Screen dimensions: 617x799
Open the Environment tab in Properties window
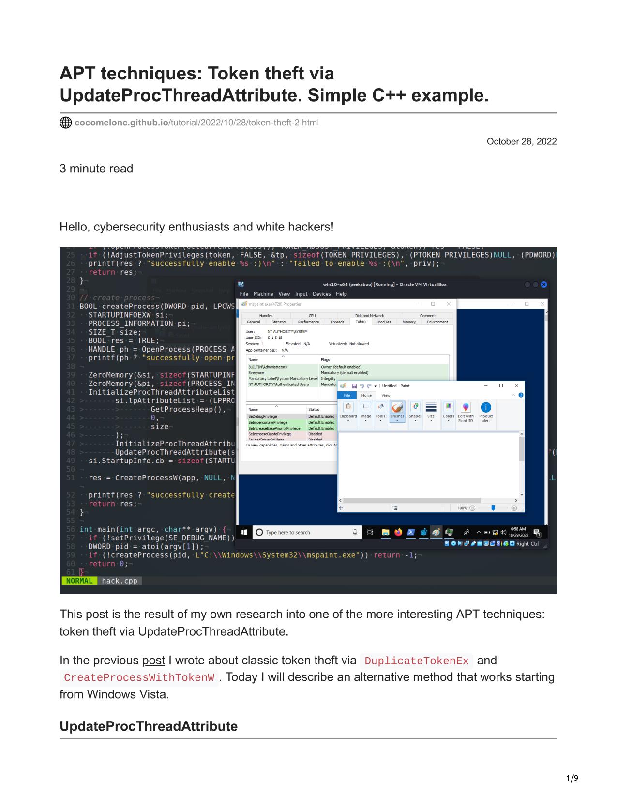coord(437,322)
